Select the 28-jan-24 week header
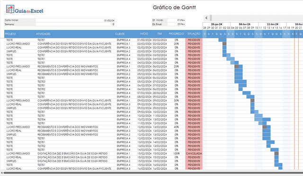Screen dimensions: 303x176 pyautogui.click(x=216, y=24)
